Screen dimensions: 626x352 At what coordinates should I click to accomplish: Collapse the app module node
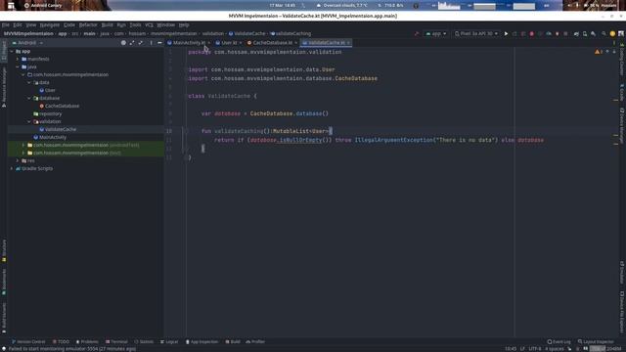[x=12, y=51]
